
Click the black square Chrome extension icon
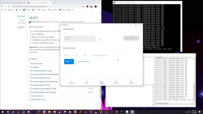pyautogui.click(x=88, y=6)
